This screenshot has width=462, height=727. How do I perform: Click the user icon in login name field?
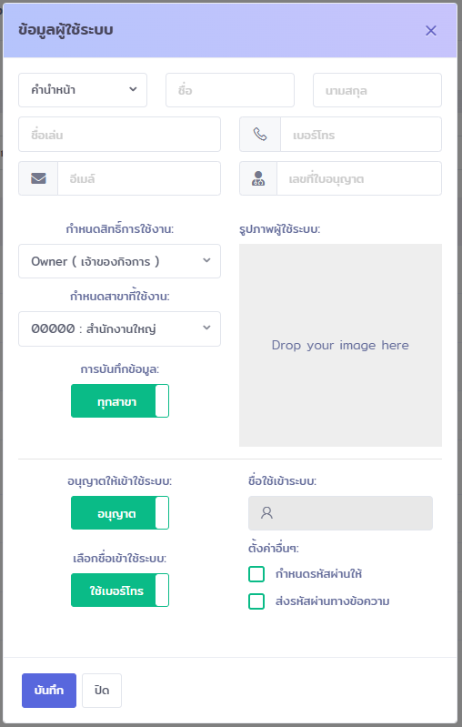266,513
